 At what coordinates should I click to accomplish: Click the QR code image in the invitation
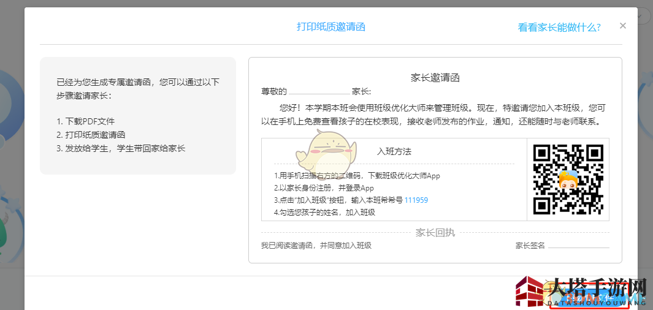click(568, 180)
